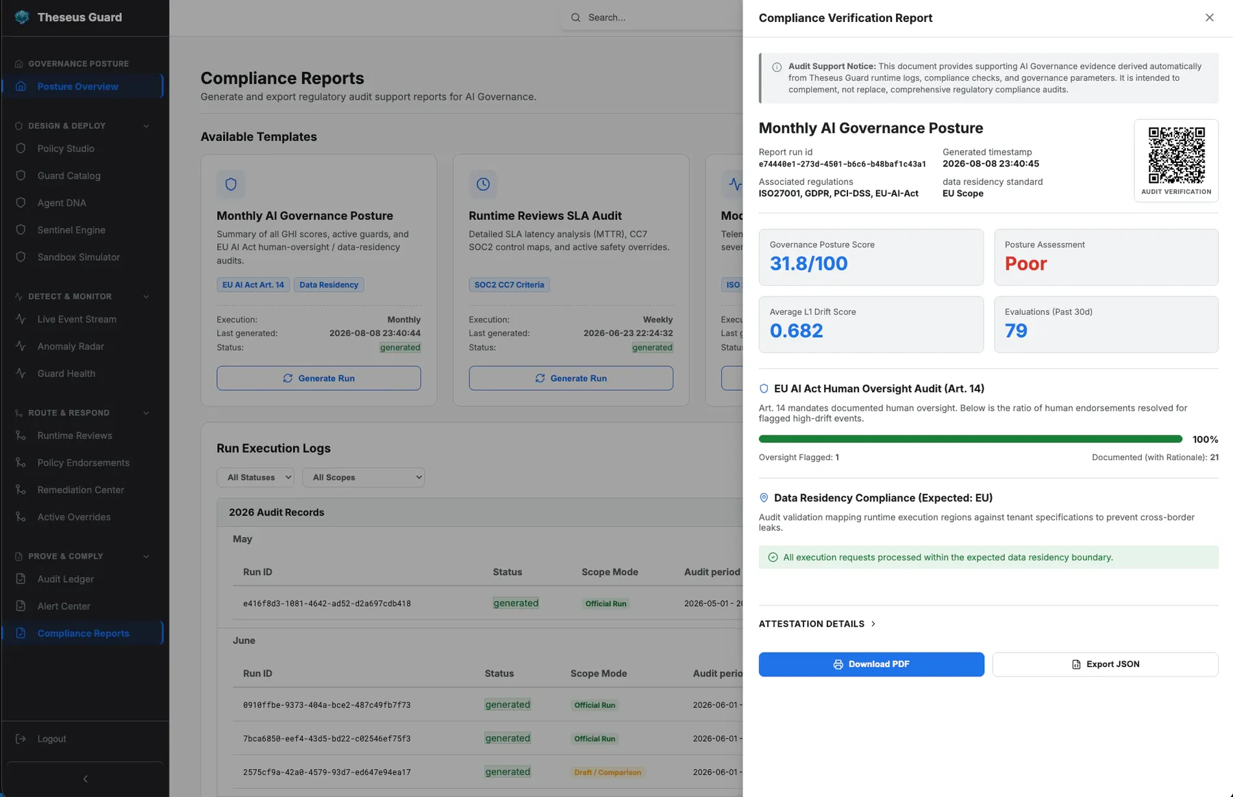Collapse the Detect & Monitor section

[146, 296]
